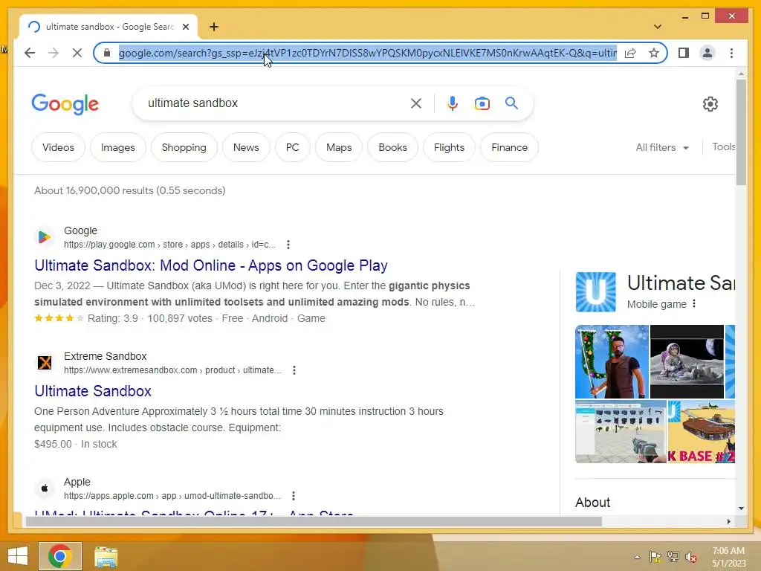Go to Google homepage via logo

point(65,104)
